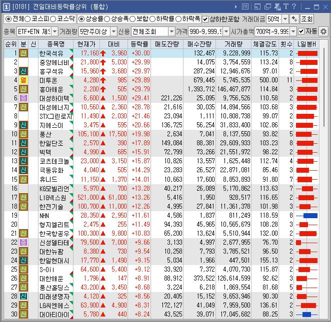Click the candle chart for NHN row

point(306,215)
